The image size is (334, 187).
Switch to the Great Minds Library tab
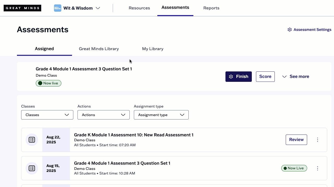(x=99, y=49)
